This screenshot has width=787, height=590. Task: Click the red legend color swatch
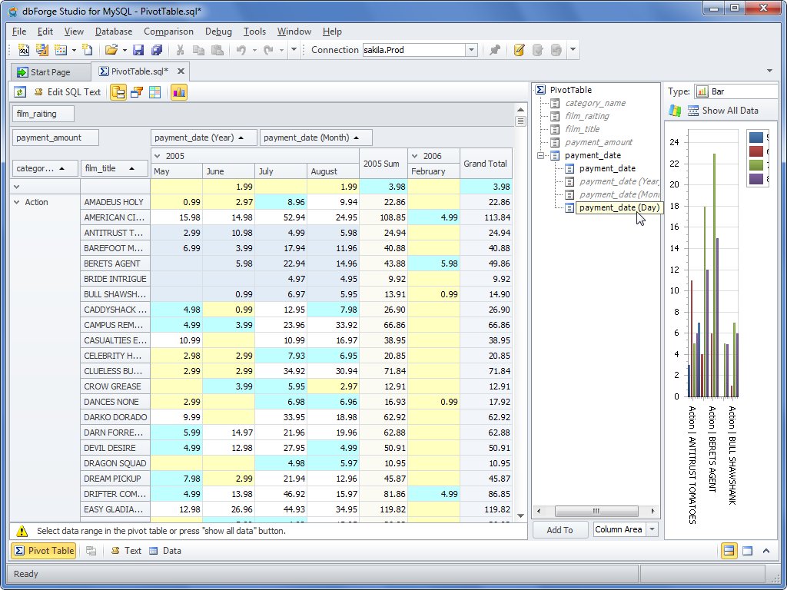point(756,151)
